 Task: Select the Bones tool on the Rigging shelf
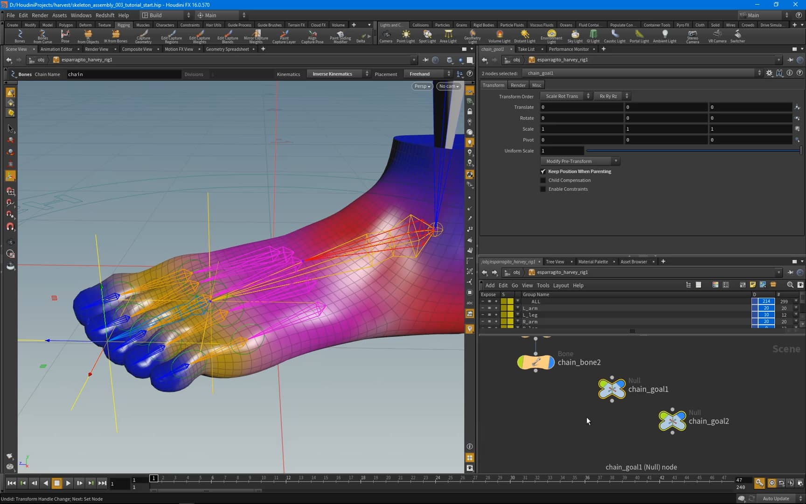point(19,36)
